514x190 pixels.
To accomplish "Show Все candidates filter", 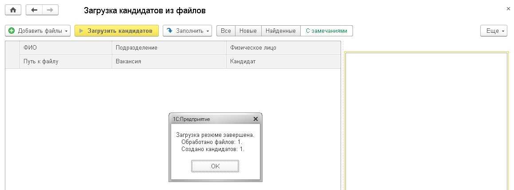I will [x=226, y=31].
